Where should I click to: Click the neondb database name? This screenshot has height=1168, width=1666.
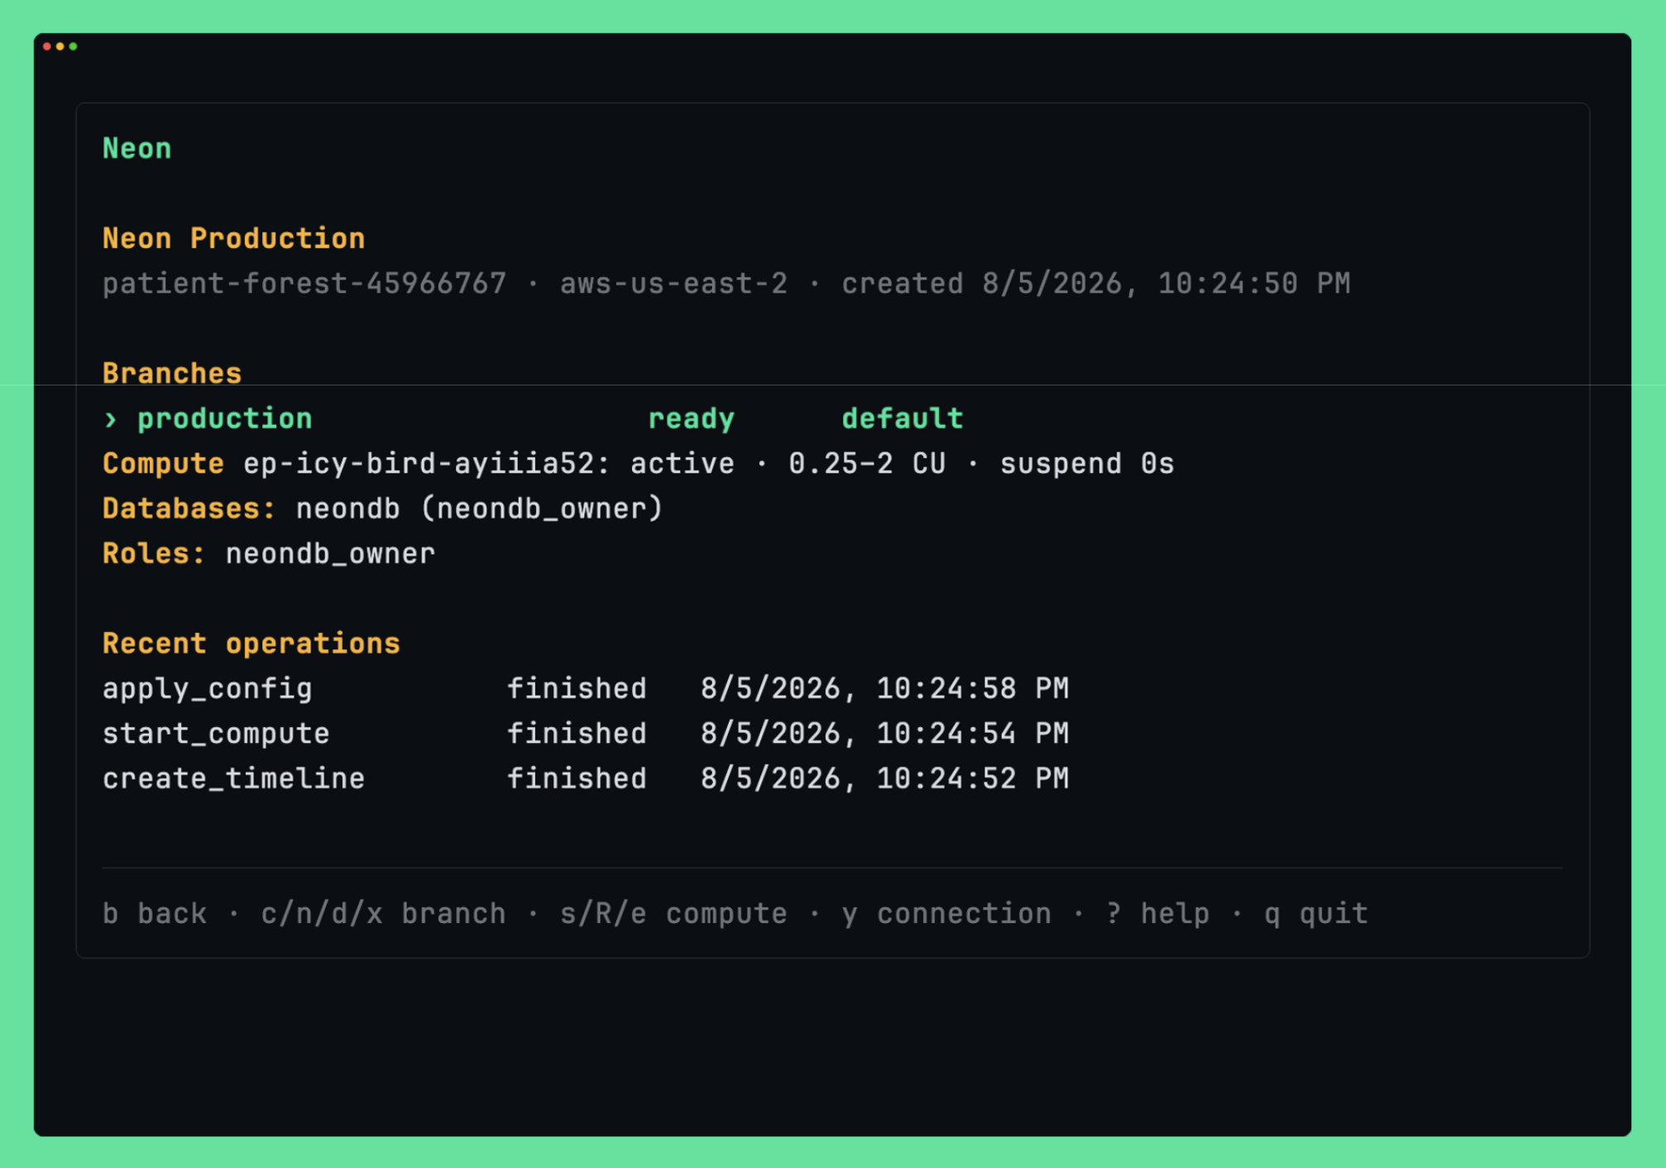coord(347,509)
